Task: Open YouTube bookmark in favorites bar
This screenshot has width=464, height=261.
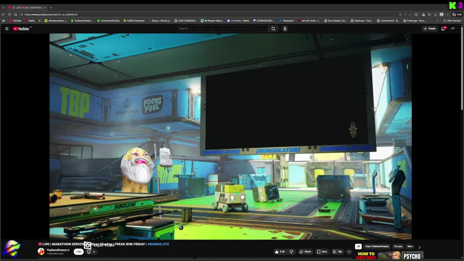Action: 15,21
